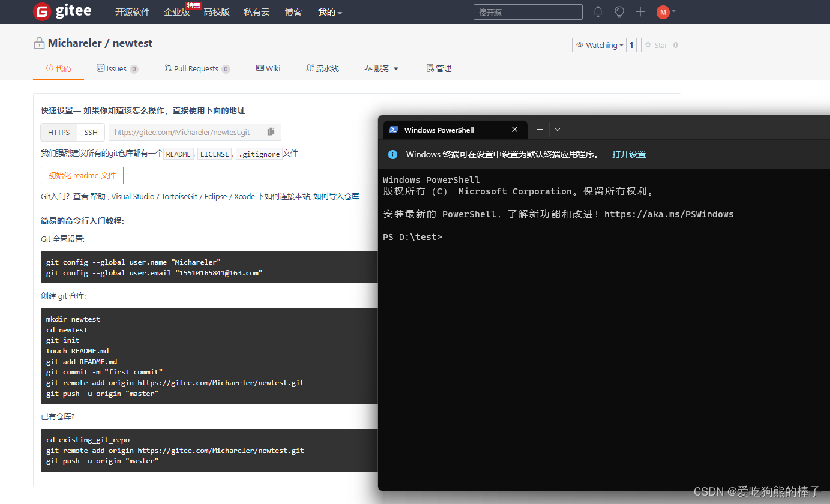Copy the repository URL with the clipboard icon
The image size is (830, 504).
tap(271, 132)
